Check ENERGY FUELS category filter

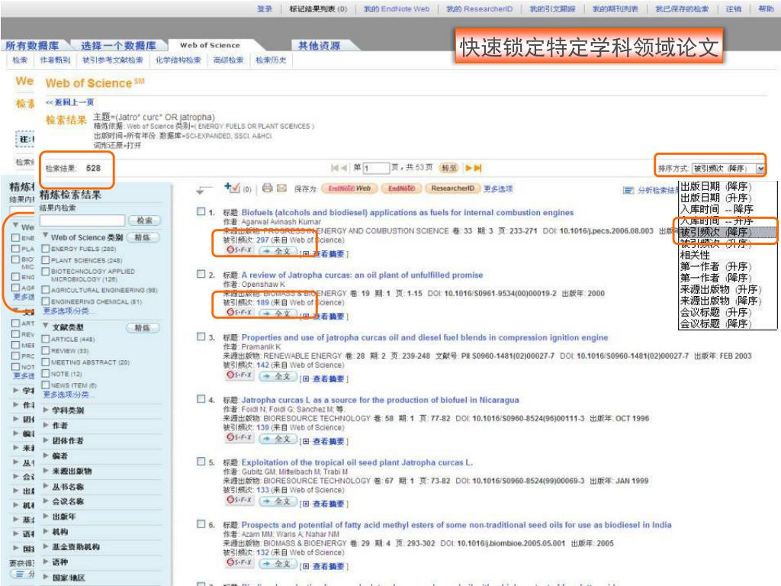pos(45,248)
